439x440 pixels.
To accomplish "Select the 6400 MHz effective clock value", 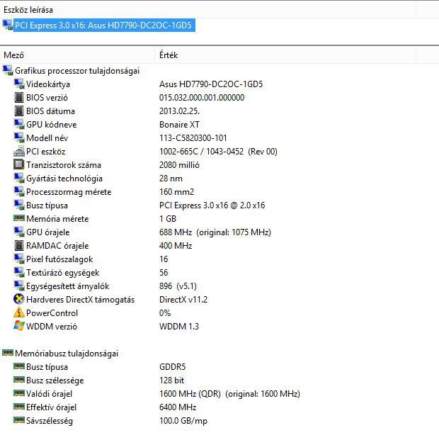I will (178, 407).
